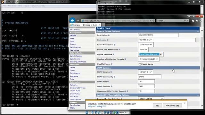Click the Maximum OIDs Per Get Request help icon
The height and width of the screenshot is (115, 205).
tap(127, 91)
